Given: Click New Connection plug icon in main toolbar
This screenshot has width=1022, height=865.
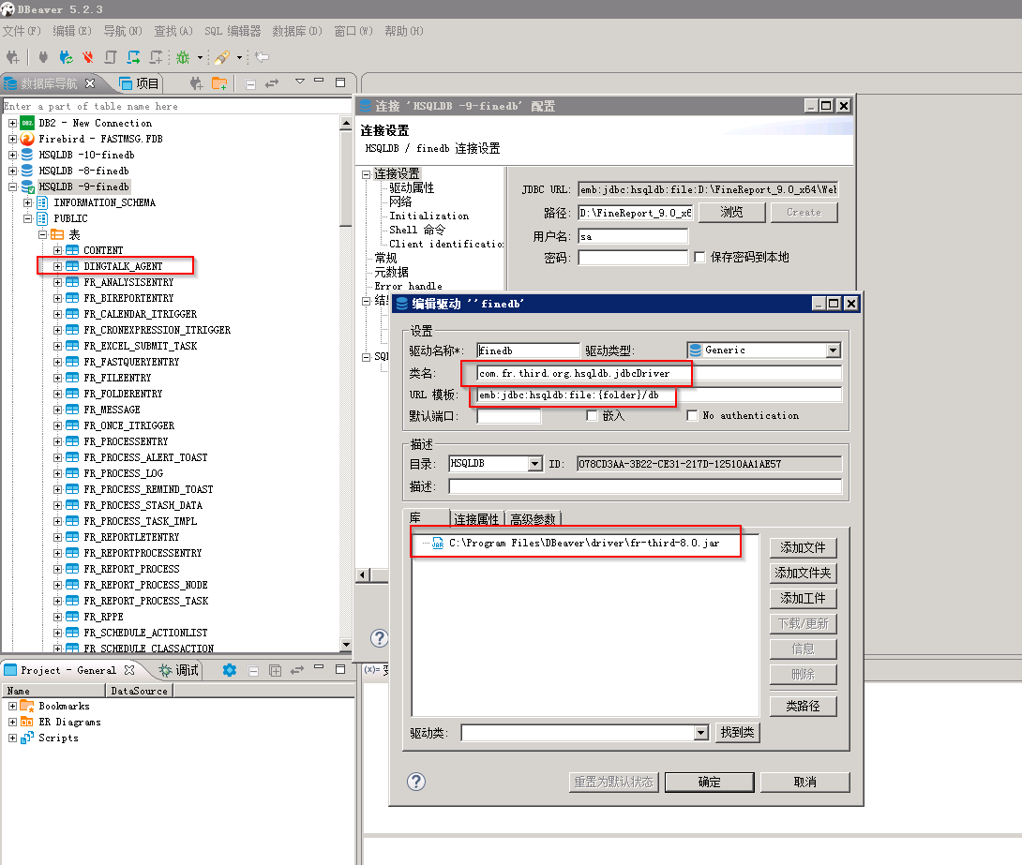Looking at the screenshot, I should pyautogui.click(x=12, y=57).
